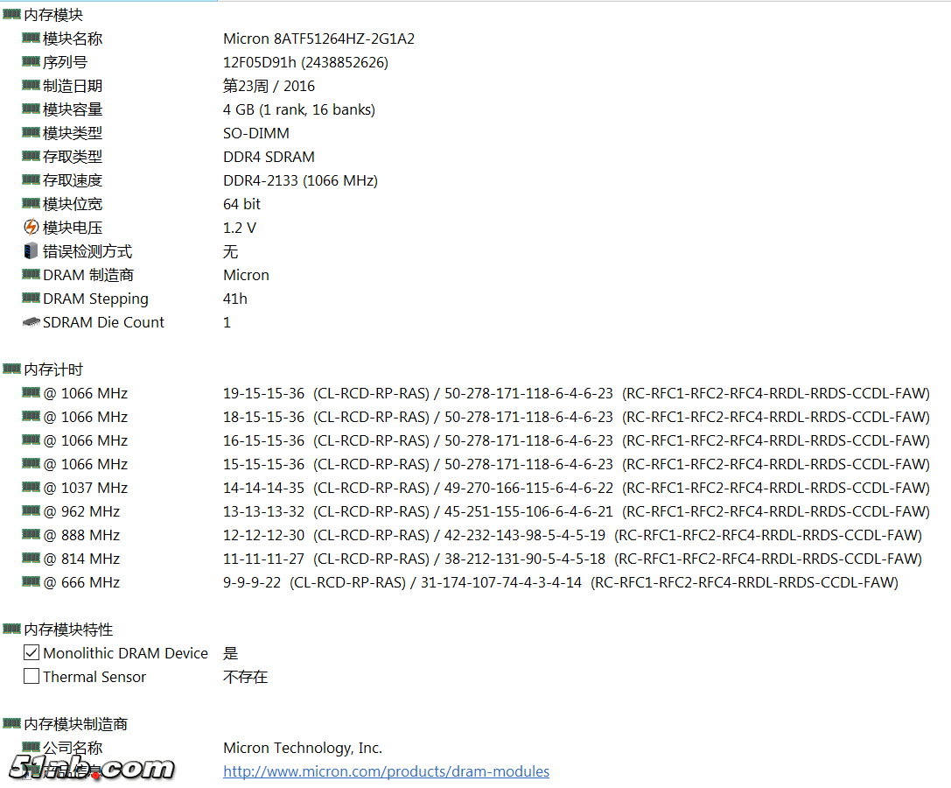Click the memory icon beside 内存模块制造商 header
The width and height of the screenshot is (951, 788).
click(x=12, y=723)
